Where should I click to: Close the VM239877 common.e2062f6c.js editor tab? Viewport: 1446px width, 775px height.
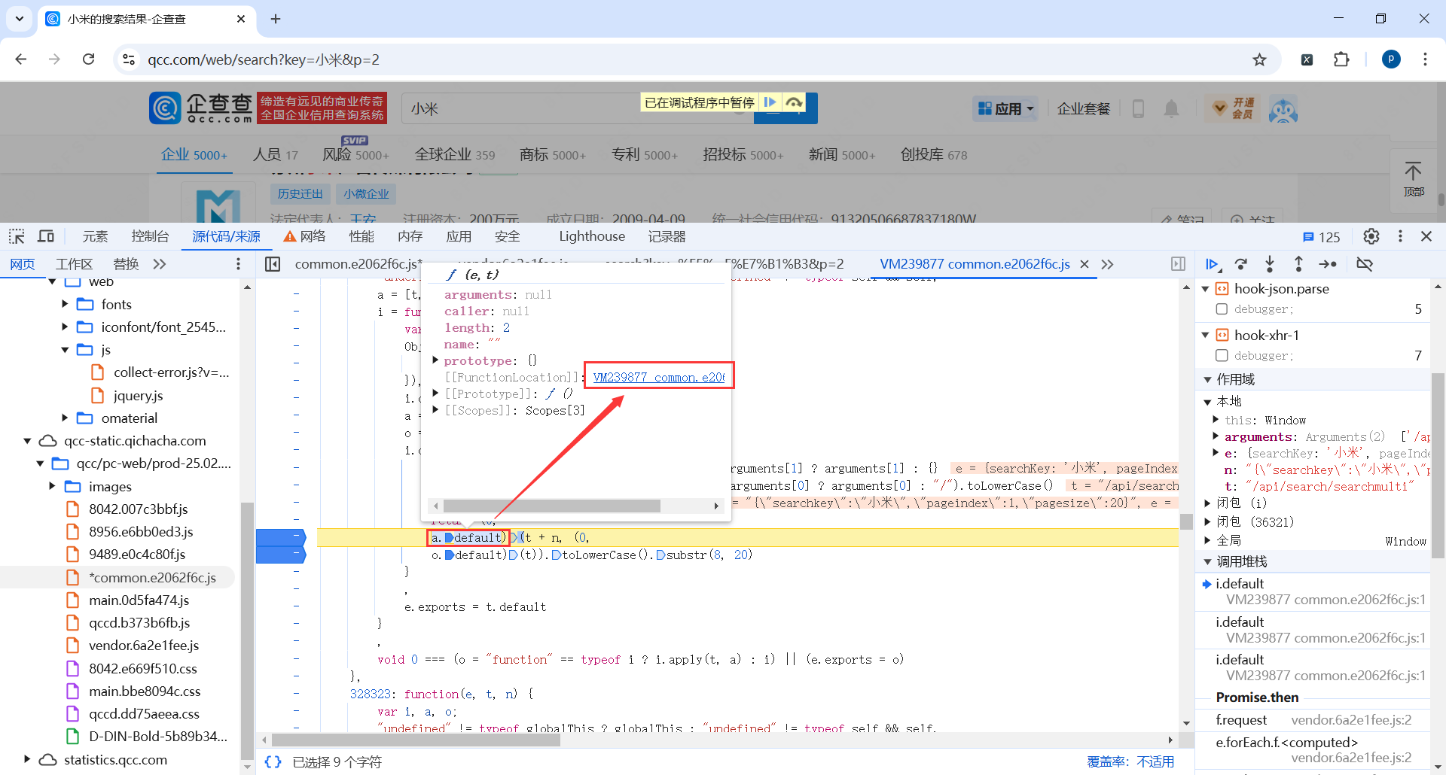pos(1084,264)
